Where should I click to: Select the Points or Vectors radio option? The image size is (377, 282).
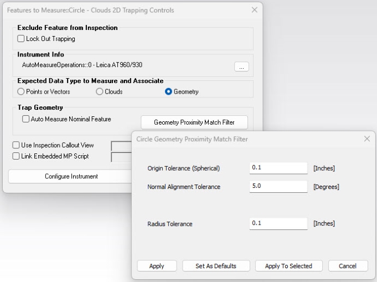click(x=21, y=91)
